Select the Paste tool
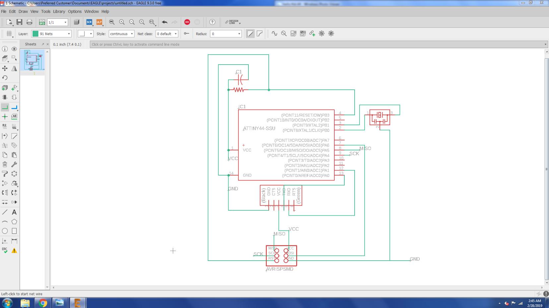Image resolution: width=549 pixels, height=308 pixels. [14, 155]
